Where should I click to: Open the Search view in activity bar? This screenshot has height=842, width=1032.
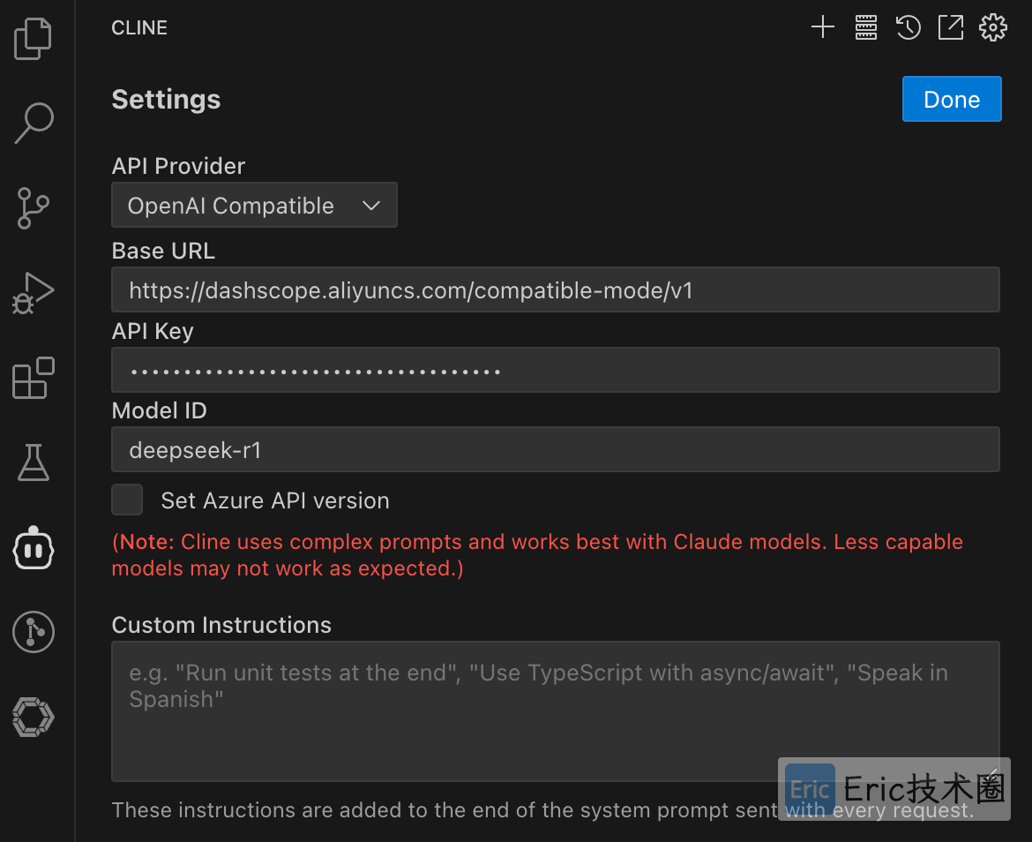33,123
